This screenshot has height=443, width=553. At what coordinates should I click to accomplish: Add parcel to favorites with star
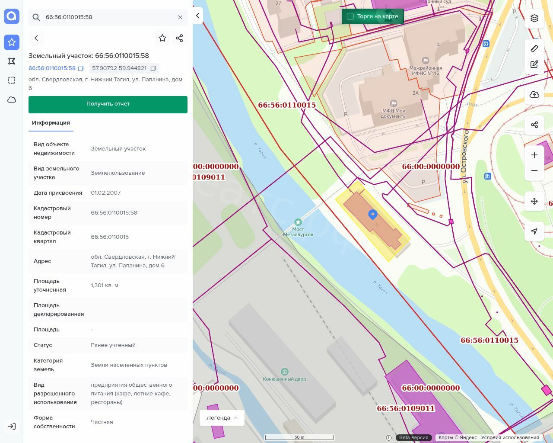(x=162, y=38)
